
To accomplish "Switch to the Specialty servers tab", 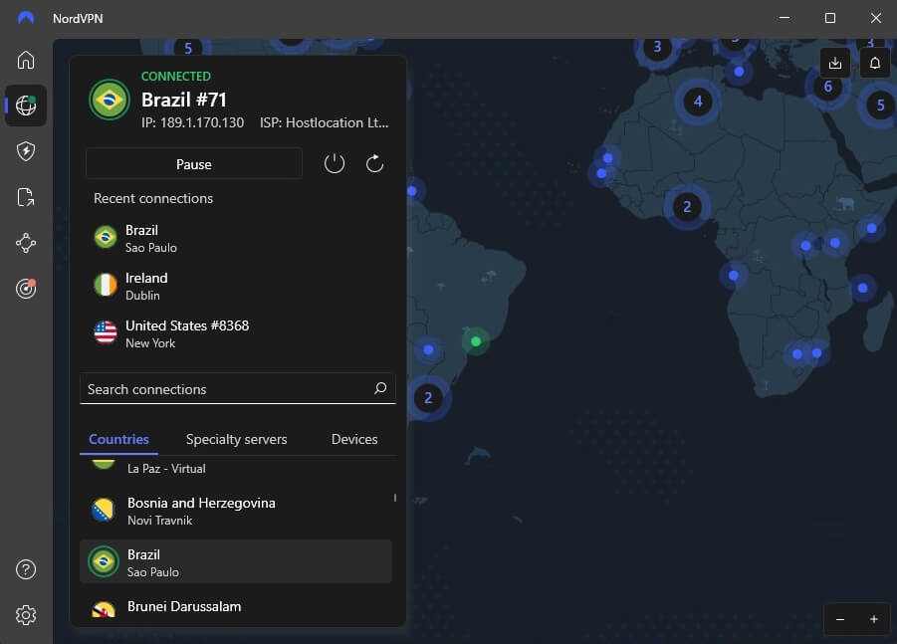I will (x=236, y=439).
